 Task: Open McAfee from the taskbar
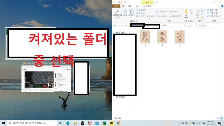pyautogui.click(x=90, y=123)
